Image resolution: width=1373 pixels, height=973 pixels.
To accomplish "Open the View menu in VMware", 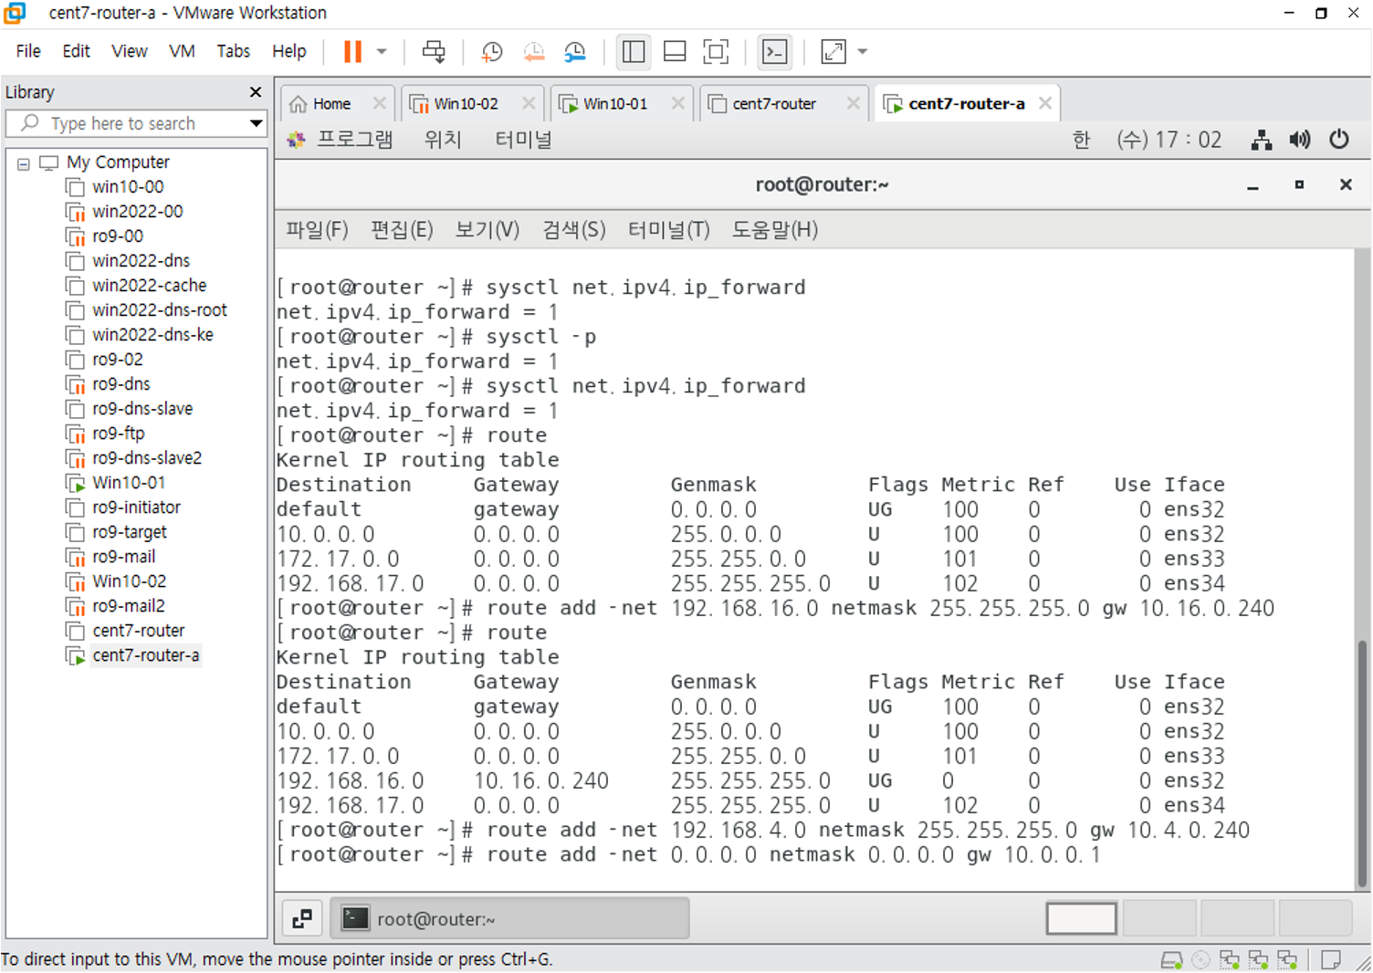I will [x=130, y=51].
